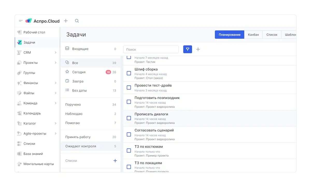The image size is (311, 187).
Task: Switch to the Список view tab
Action: tap(272, 35)
